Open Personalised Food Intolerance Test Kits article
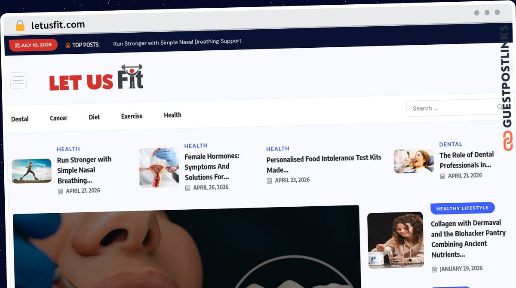The width and height of the screenshot is (516, 288). tap(324, 164)
